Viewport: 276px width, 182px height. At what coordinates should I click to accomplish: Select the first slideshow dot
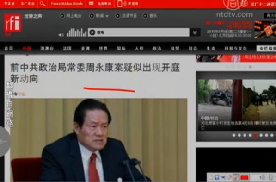234,135
